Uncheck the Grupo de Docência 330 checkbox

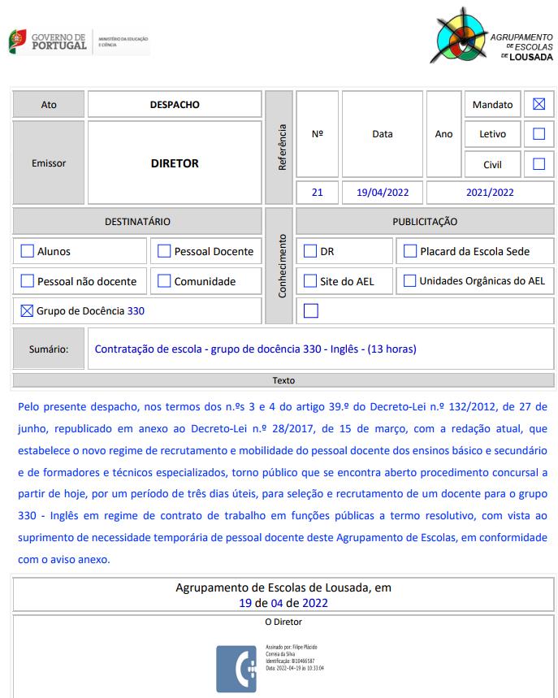[x=27, y=310]
